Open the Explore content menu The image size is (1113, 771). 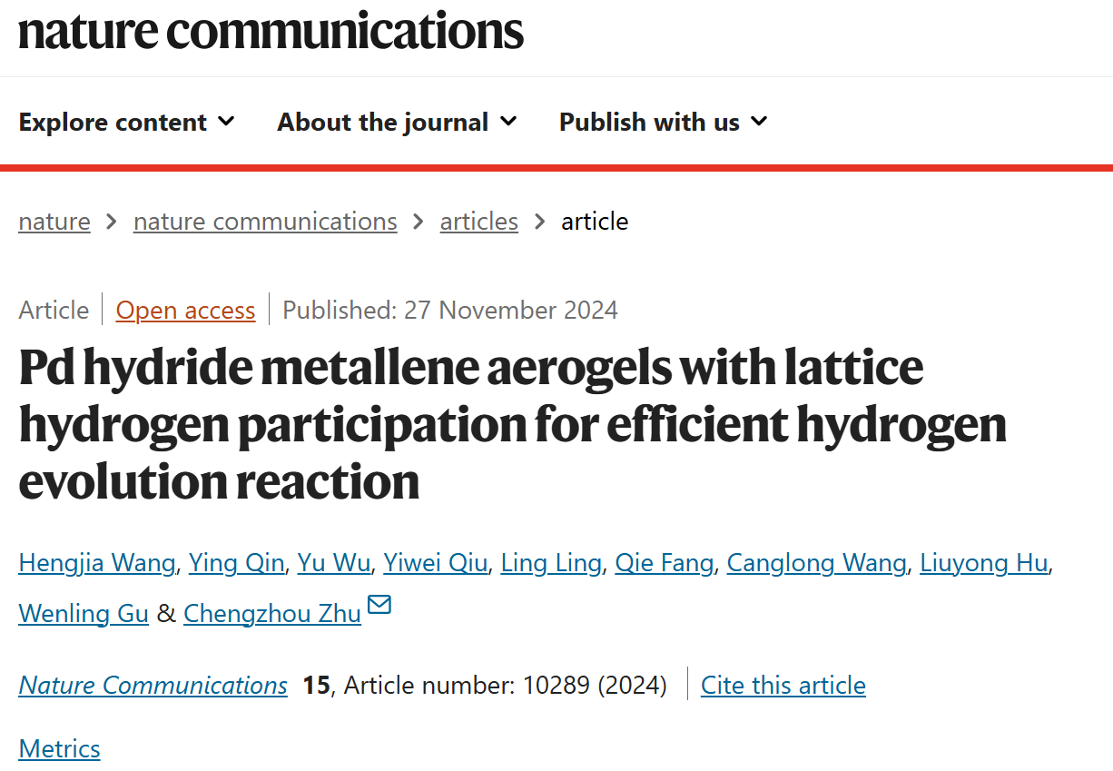point(126,122)
